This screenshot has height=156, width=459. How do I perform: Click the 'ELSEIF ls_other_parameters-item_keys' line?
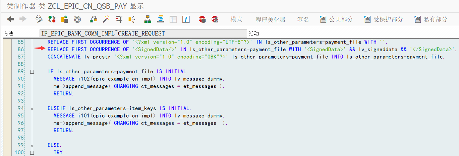click(x=119, y=108)
